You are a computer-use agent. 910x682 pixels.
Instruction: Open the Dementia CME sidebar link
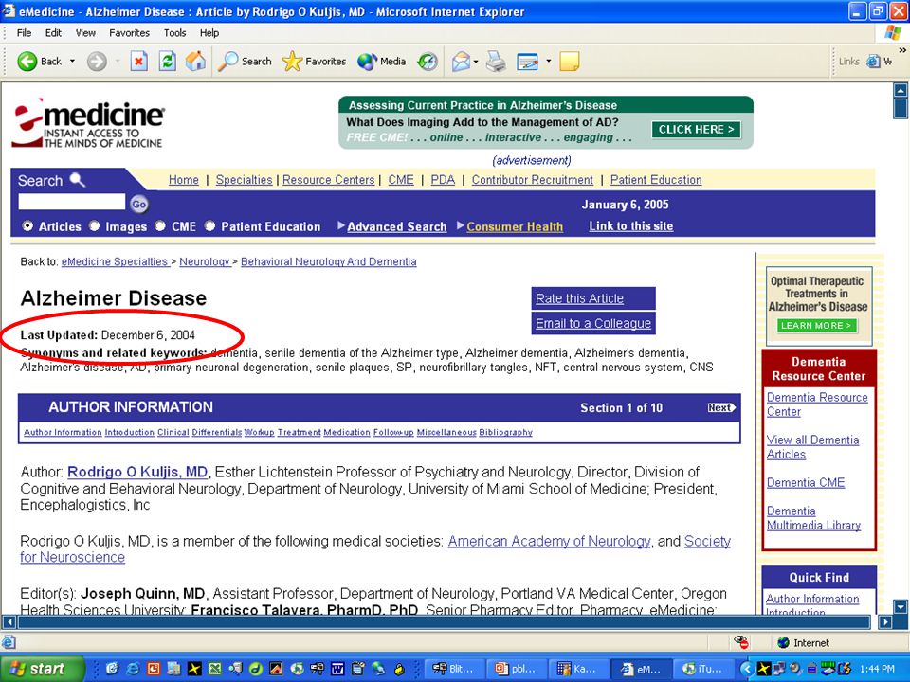806,482
